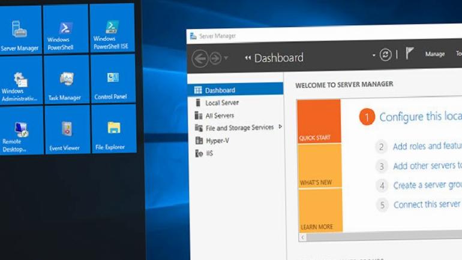The height and width of the screenshot is (260, 462).
Task: Open the Control Panel tile
Action: 113,79
